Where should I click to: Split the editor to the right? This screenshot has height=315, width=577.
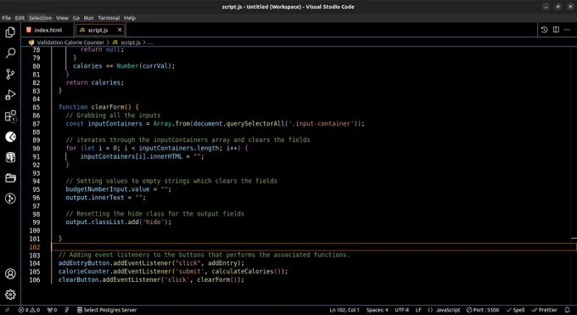pos(556,30)
